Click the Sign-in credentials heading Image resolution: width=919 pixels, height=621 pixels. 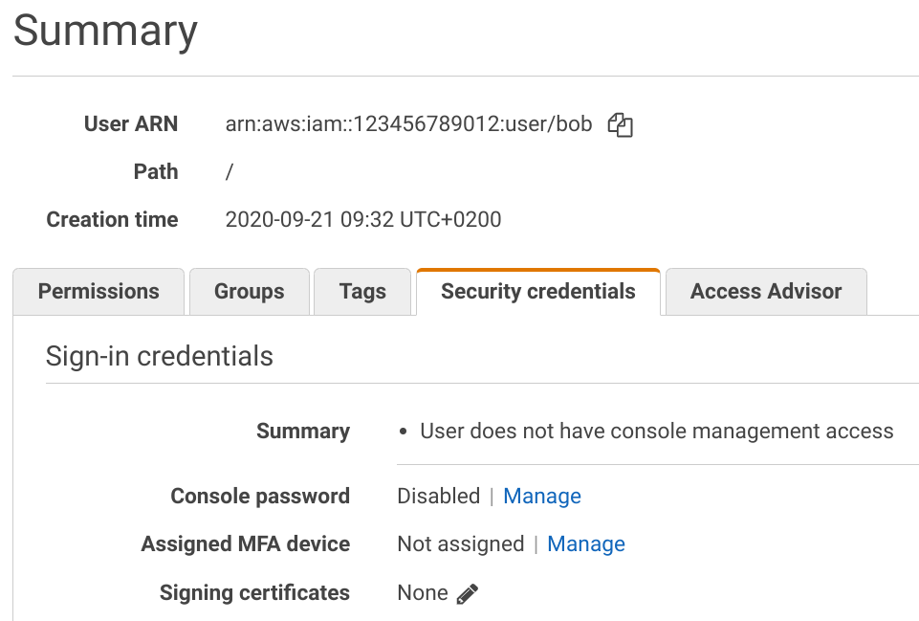[160, 356]
